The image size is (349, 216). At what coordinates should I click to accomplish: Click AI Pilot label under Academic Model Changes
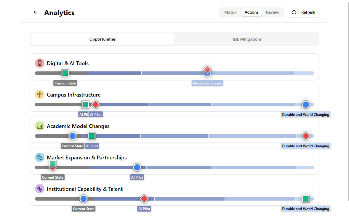pos(92,146)
